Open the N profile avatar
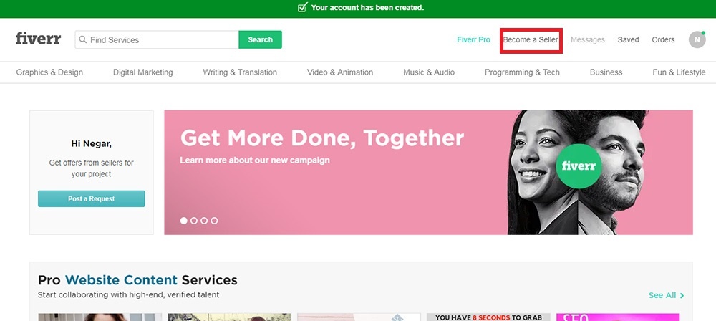Image resolution: width=716 pixels, height=321 pixels. point(697,40)
